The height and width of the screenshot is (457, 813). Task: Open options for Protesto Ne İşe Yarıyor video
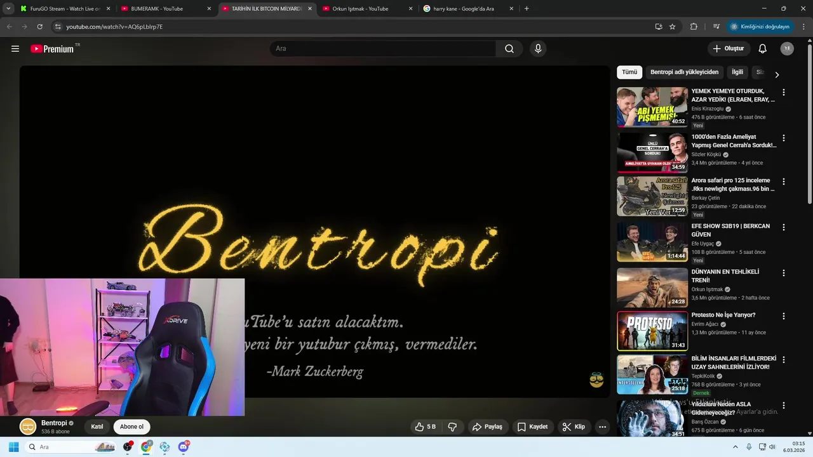(783, 316)
